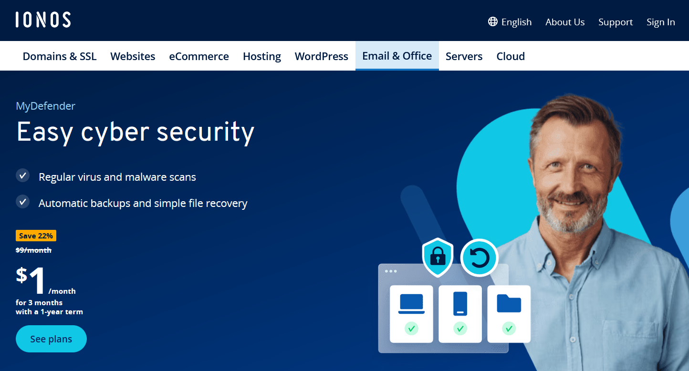Click the smartphone device icon
Viewport: 689px width, 371px height.
460,304
